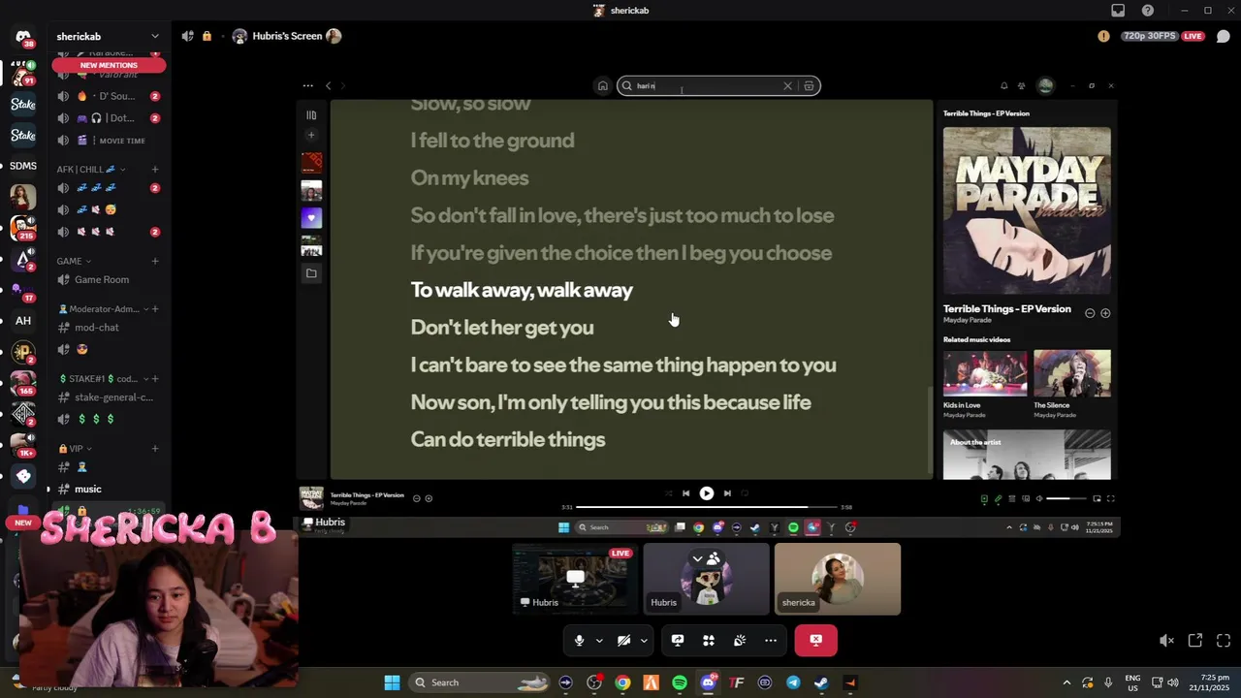Select the AH server icon
This screenshot has width=1241, height=698.
click(x=23, y=321)
